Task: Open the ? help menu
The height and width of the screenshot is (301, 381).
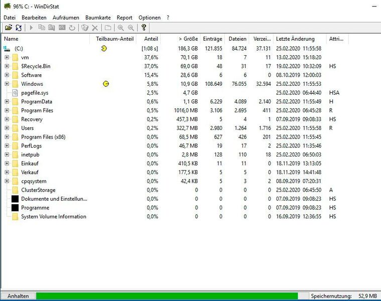Action: pos(168,18)
